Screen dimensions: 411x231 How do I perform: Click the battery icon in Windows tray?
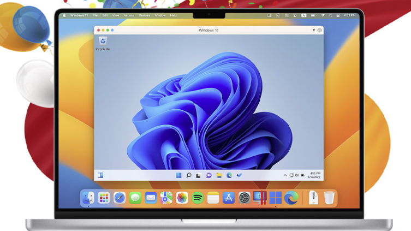coord(302,175)
